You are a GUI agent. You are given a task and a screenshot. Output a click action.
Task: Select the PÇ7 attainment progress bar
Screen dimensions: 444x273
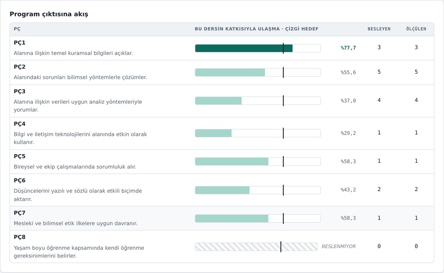[258, 218]
